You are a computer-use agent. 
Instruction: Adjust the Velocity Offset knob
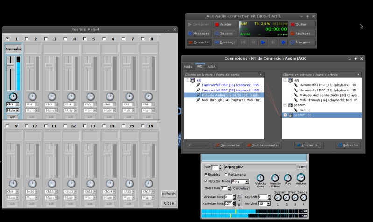pyautogui.click(x=275, y=178)
